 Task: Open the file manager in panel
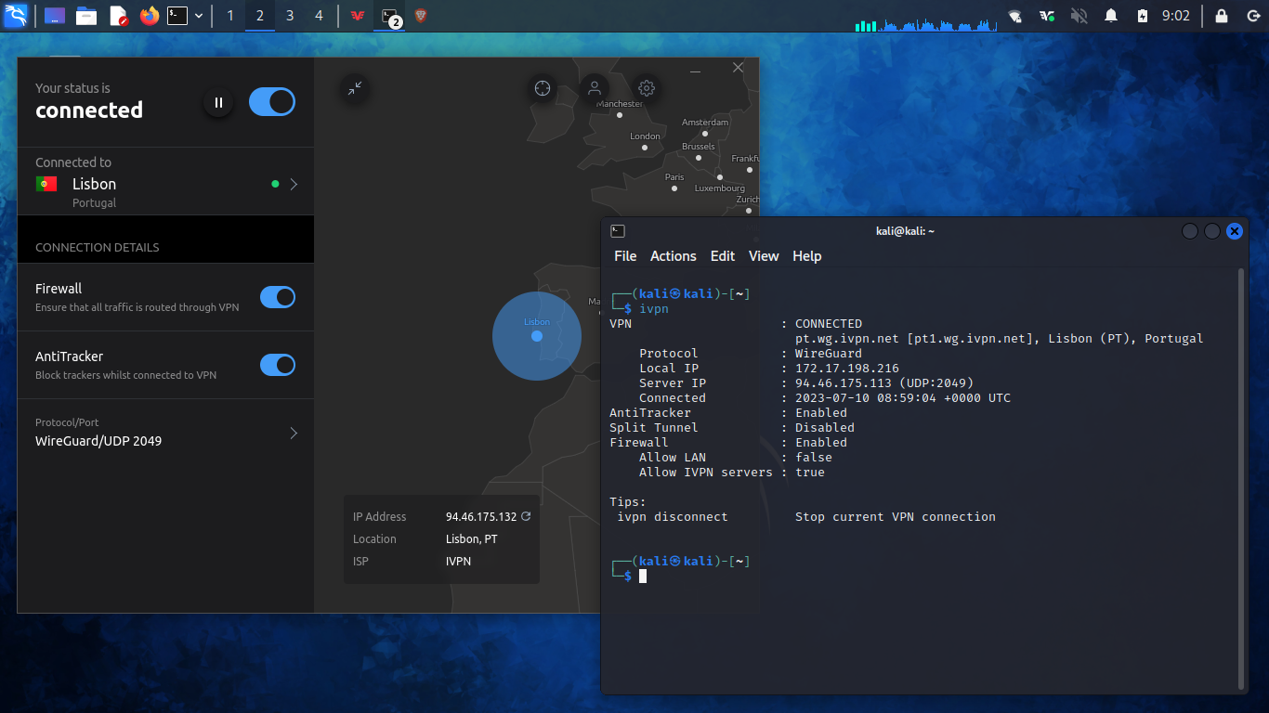(x=86, y=16)
